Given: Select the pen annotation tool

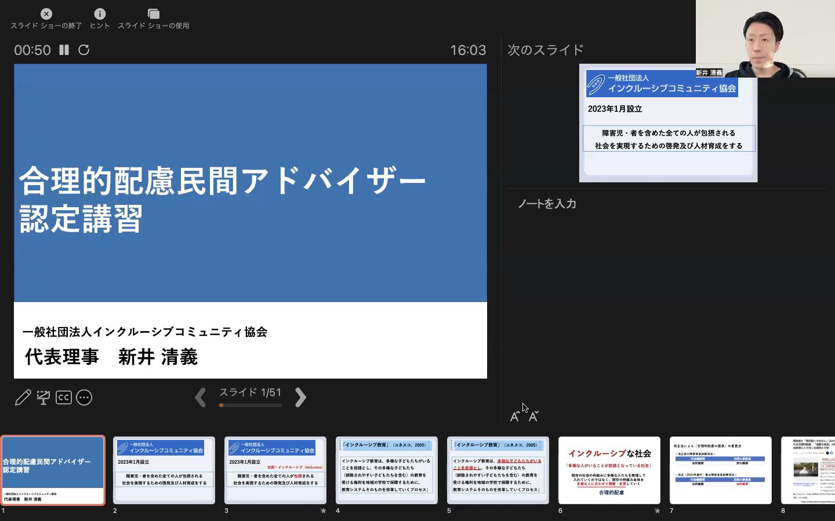Looking at the screenshot, I should (23, 398).
